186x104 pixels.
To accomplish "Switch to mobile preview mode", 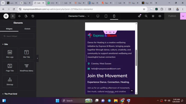I will [x=114, y=16].
